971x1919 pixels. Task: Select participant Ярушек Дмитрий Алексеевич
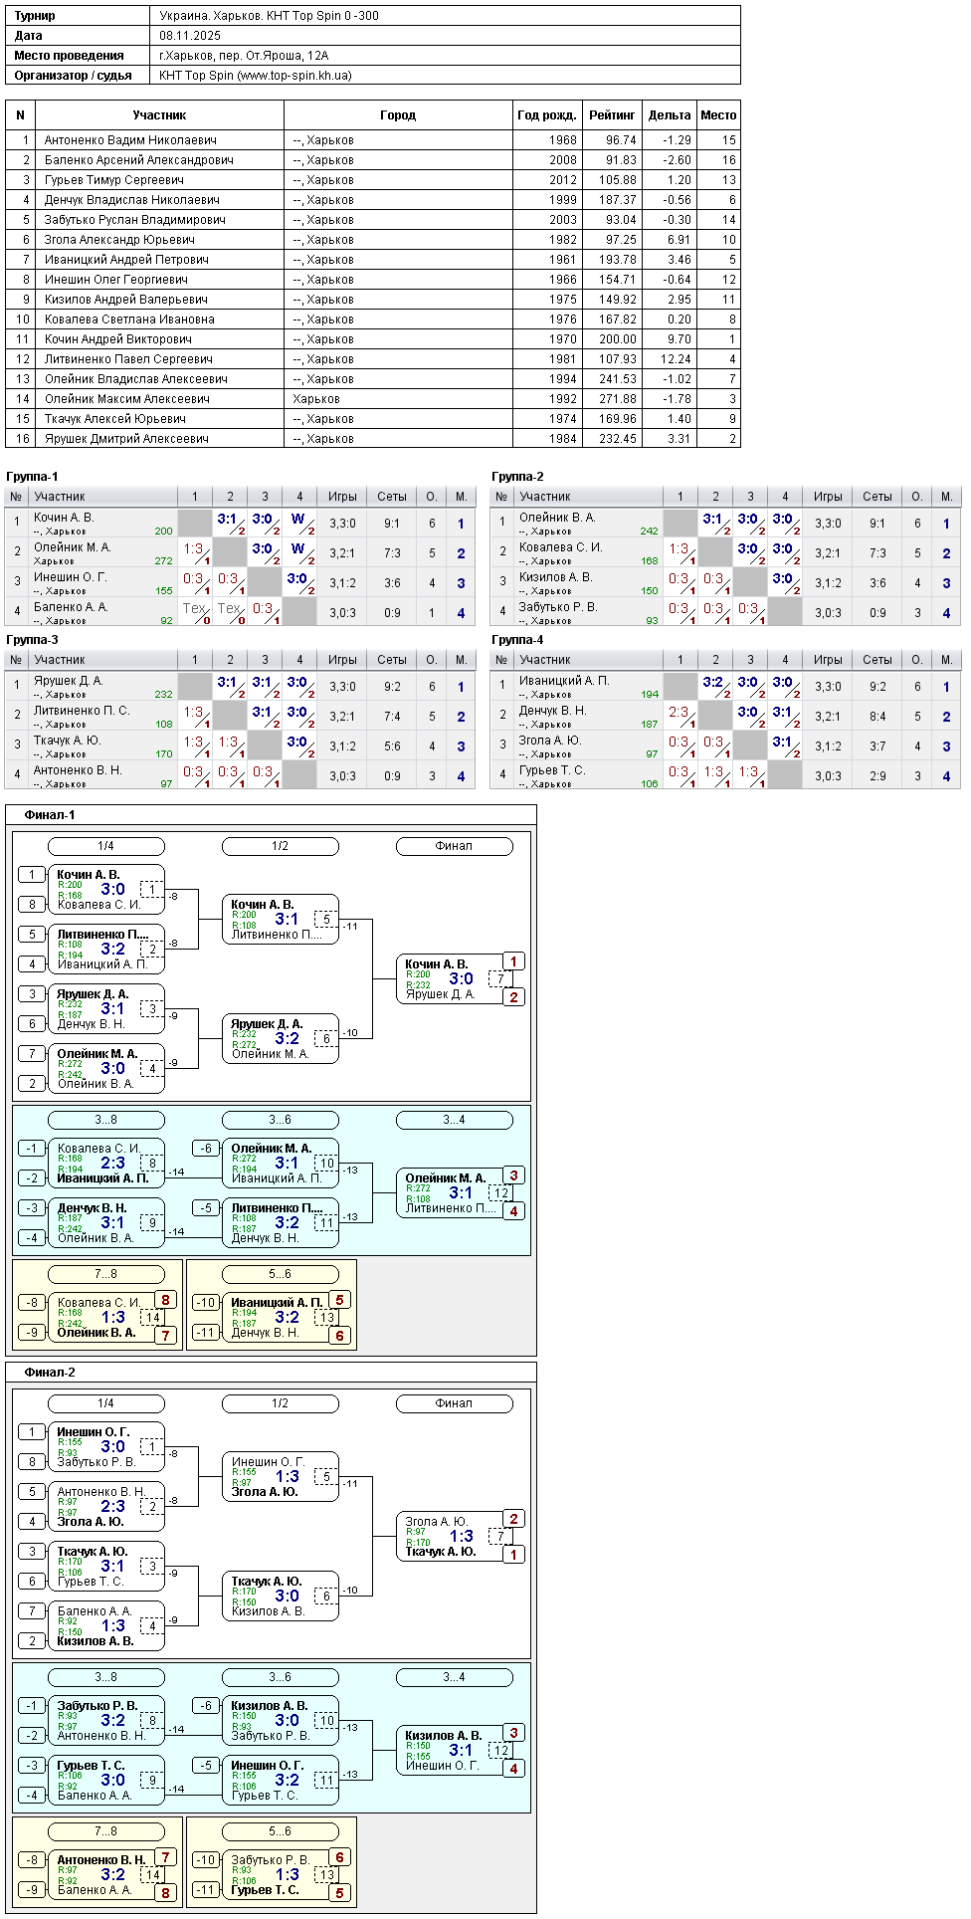[x=126, y=439]
